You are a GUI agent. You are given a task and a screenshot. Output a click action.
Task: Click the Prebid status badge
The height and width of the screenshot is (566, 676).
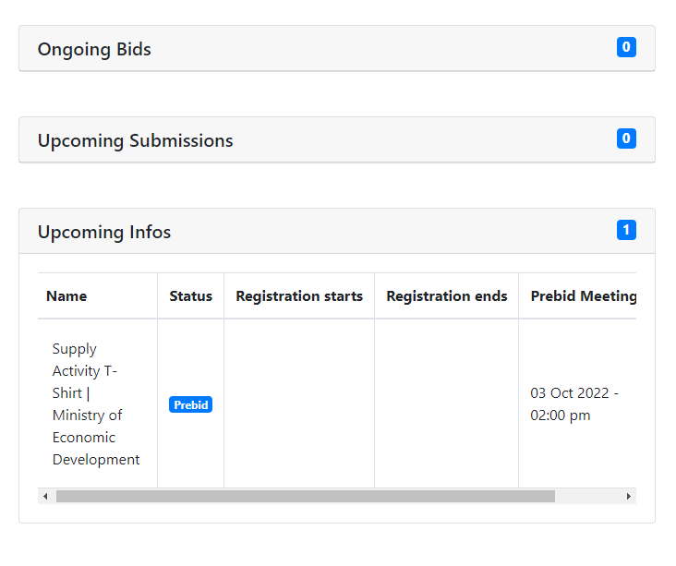[x=190, y=404]
